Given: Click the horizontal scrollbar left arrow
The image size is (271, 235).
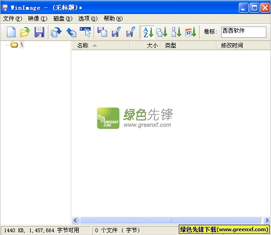Looking at the screenshot, I should pyautogui.click(x=75, y=220).
